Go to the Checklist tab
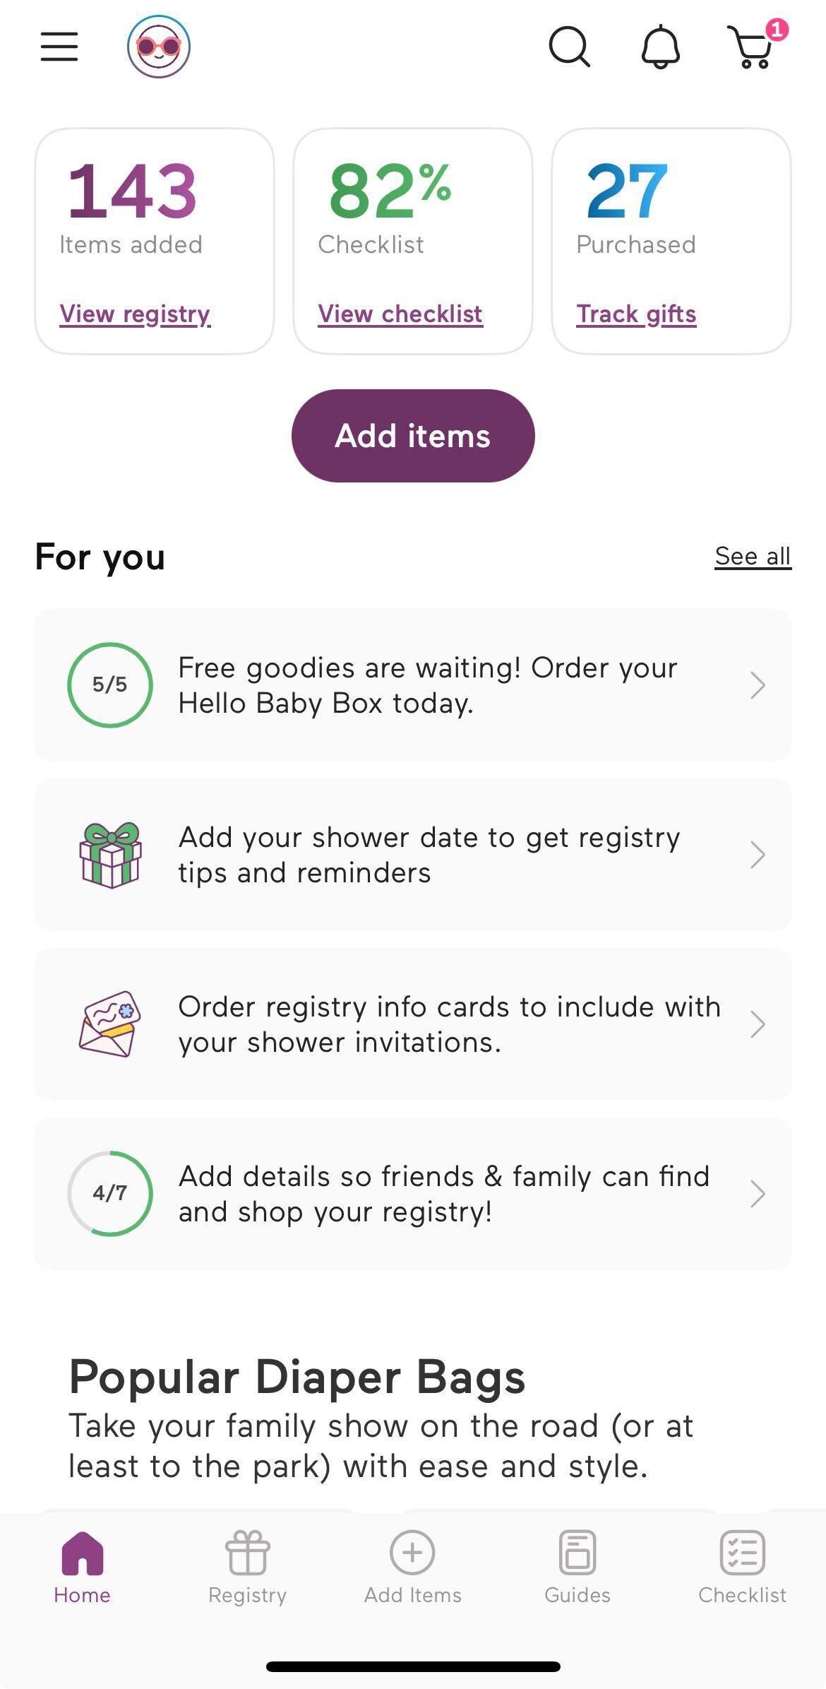 (742, 1565)
